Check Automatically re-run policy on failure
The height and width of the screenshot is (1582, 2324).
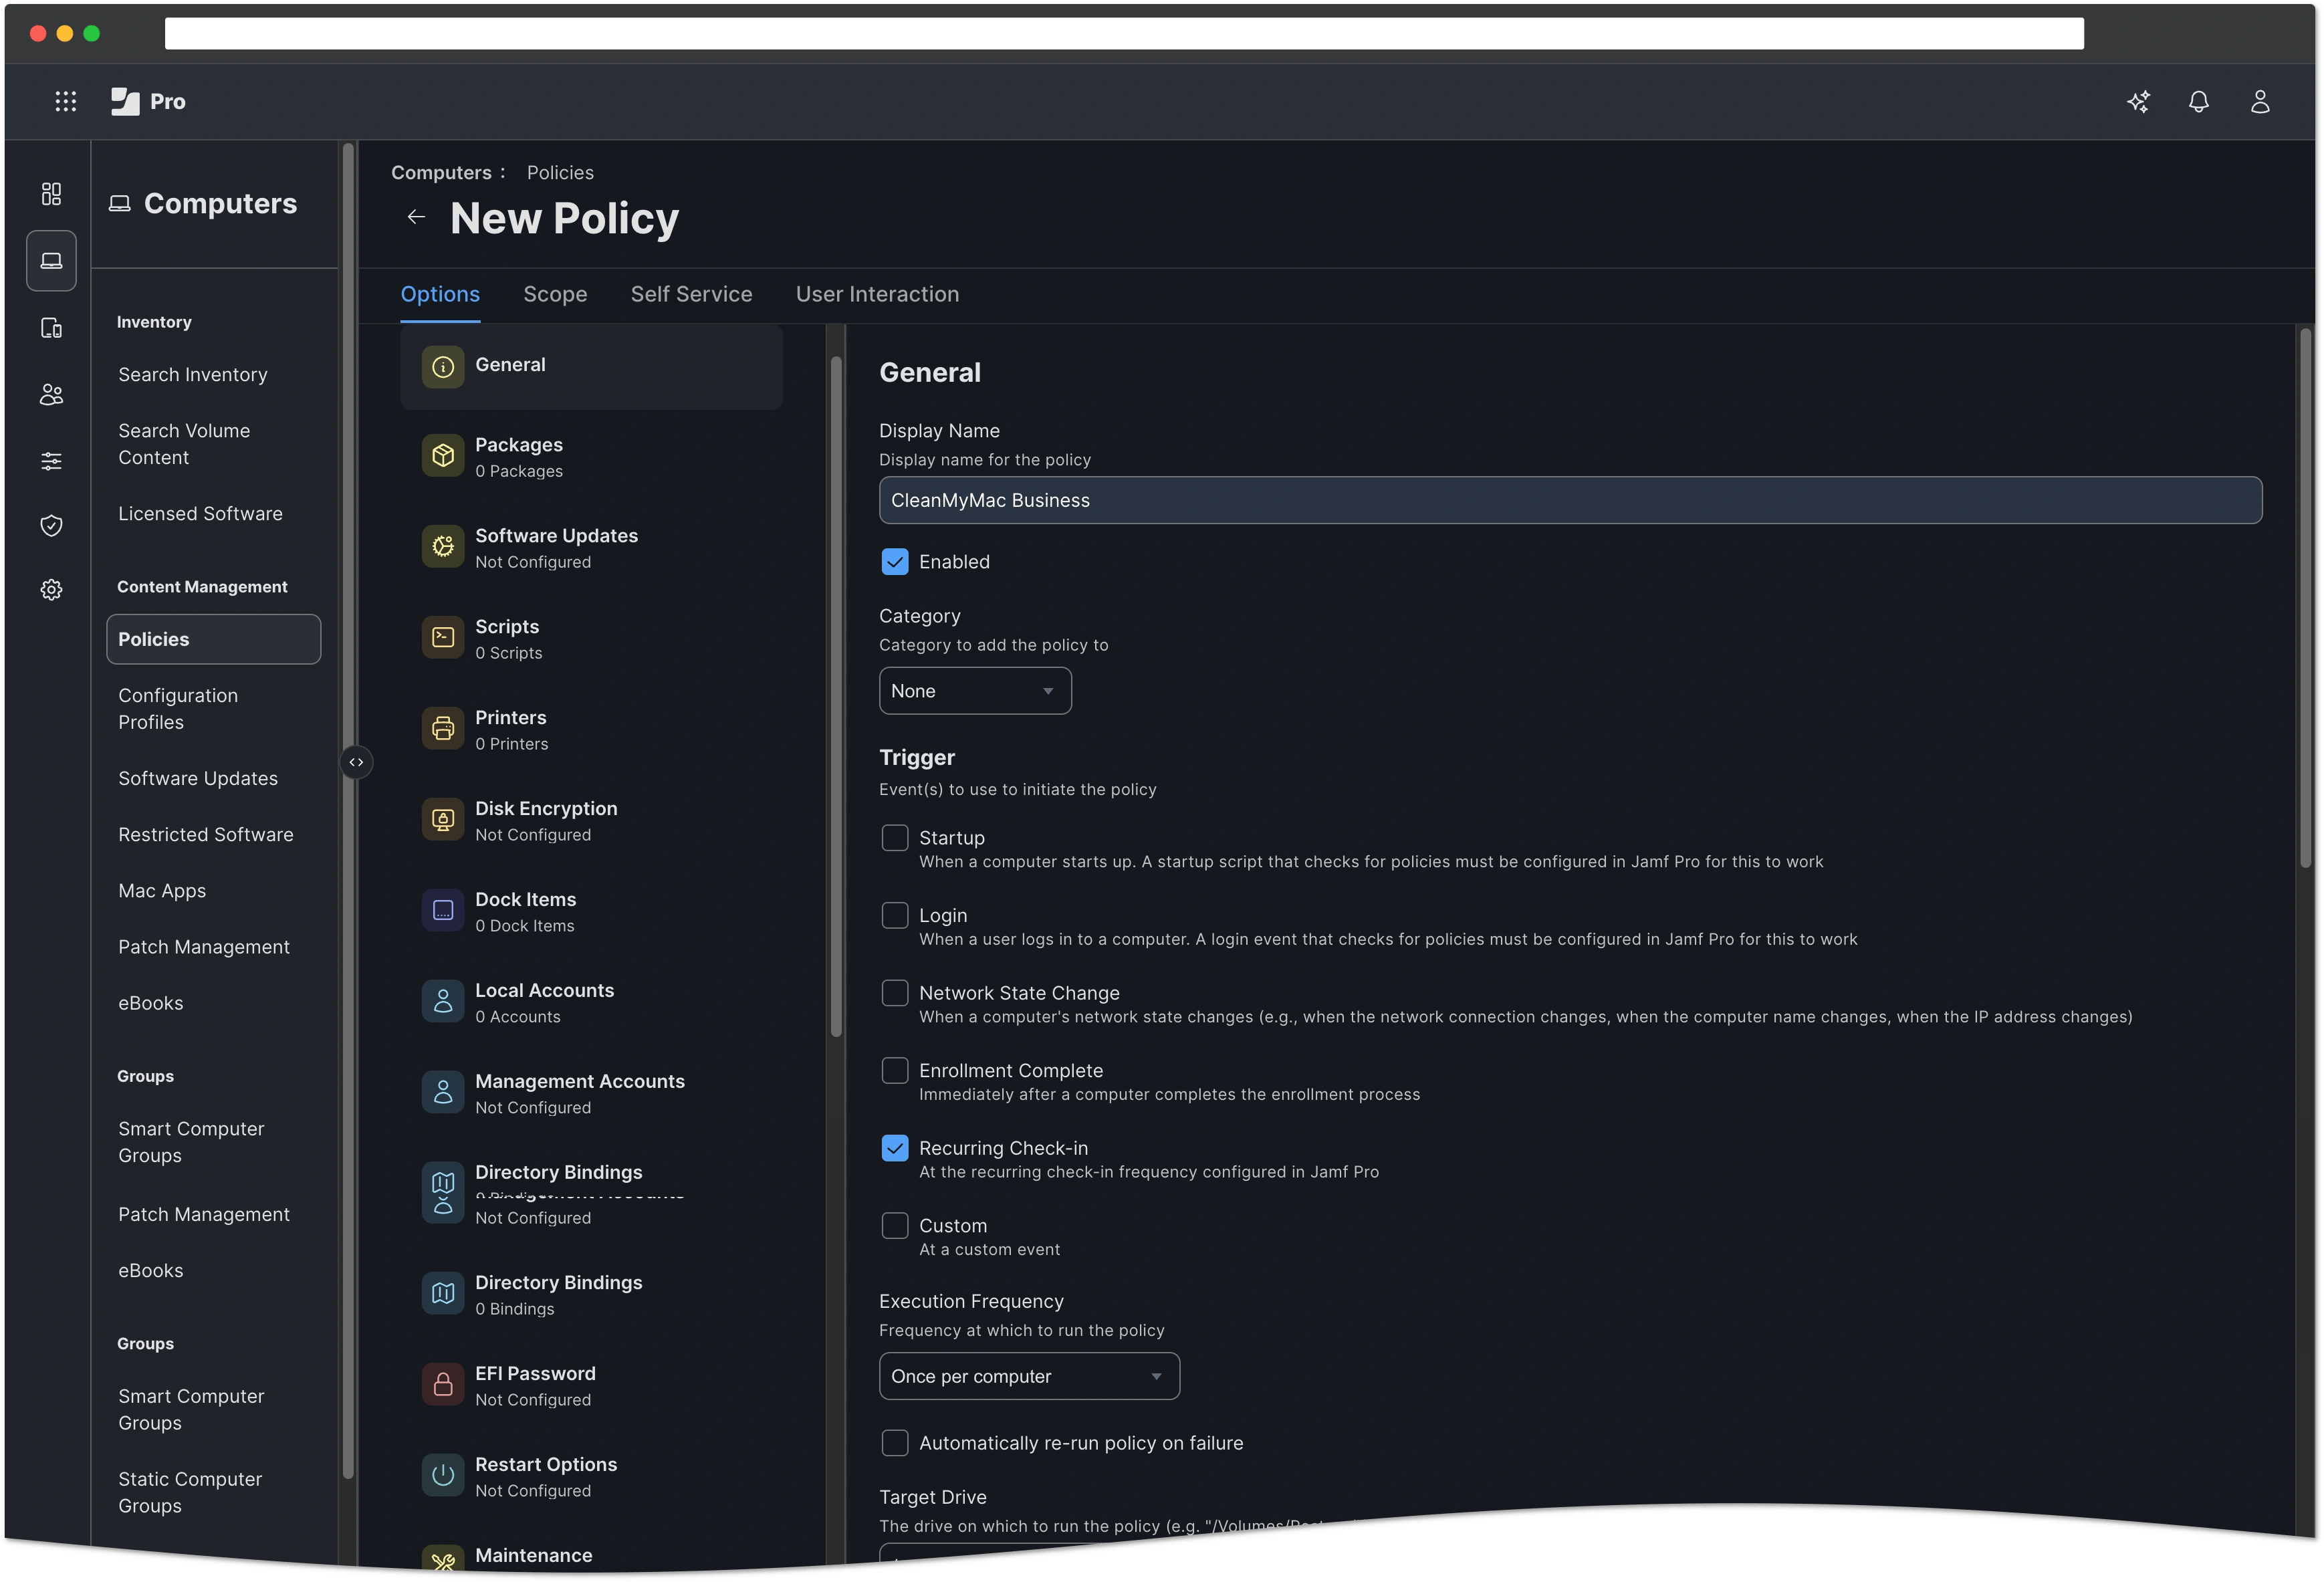coord(894,1443)
